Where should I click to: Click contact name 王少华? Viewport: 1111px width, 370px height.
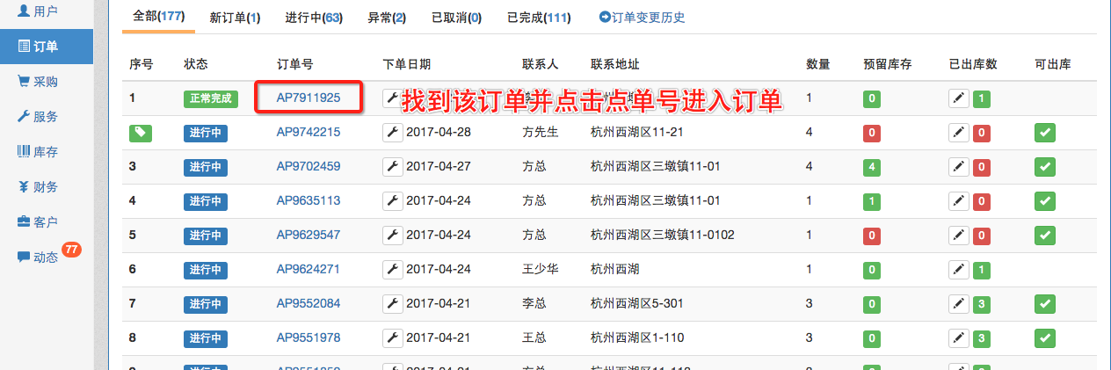[x=541, y=269]
